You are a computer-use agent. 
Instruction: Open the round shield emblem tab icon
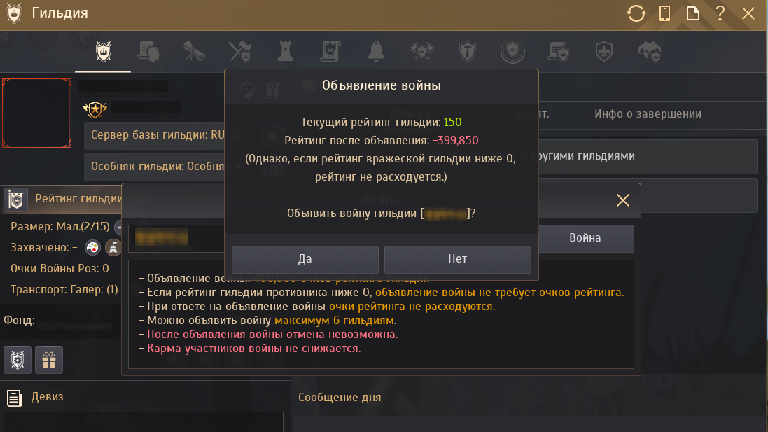(512, 51)
